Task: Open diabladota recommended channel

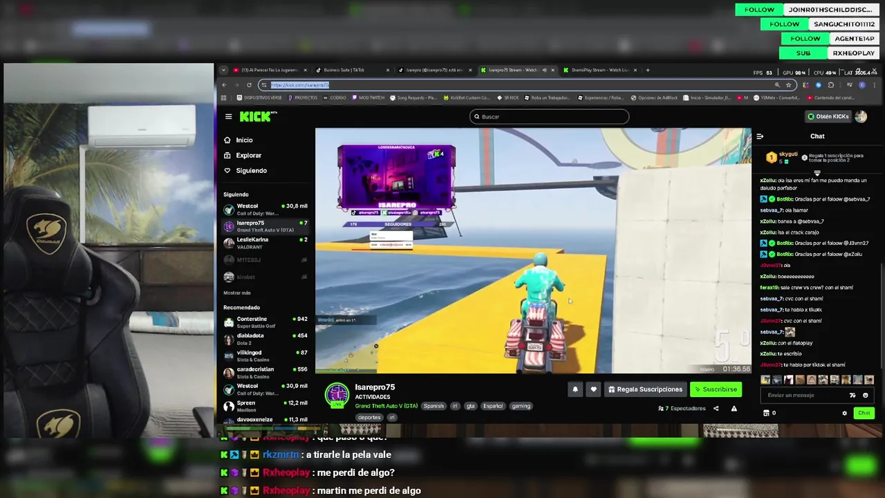Action: click(x=265, y=339)
